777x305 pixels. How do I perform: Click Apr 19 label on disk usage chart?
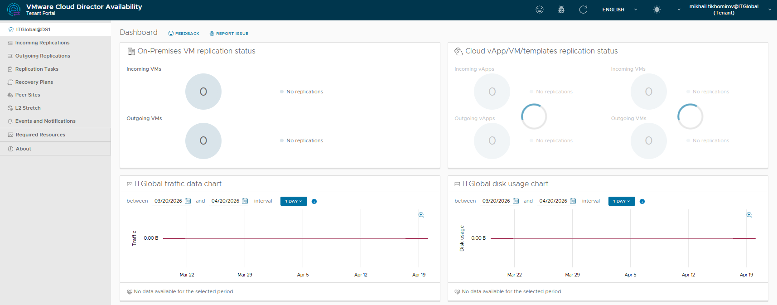[x=746, y=275]
